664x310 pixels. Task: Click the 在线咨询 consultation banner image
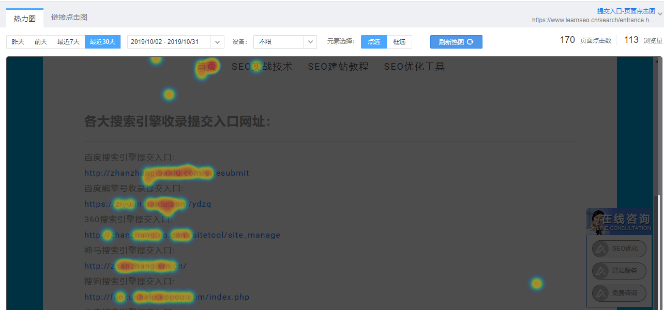click(x=619, y=221)
